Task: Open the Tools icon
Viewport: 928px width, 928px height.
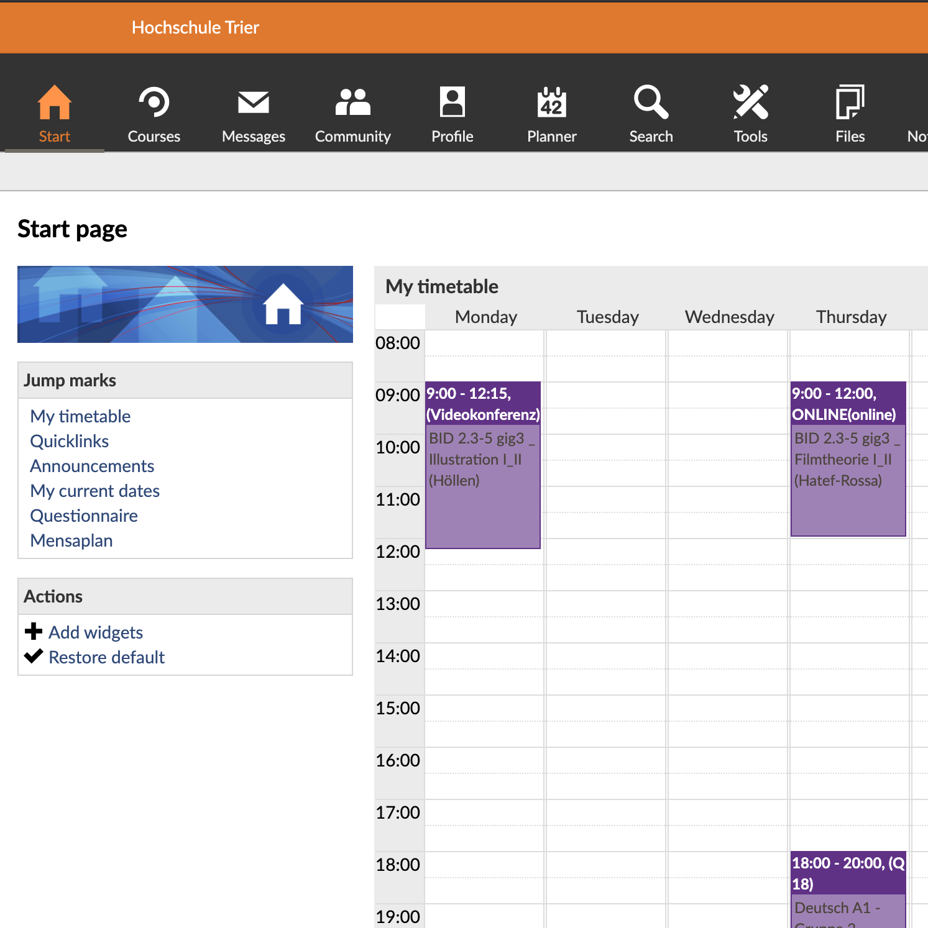Action: pyautogui.click(x=750, y=102)
